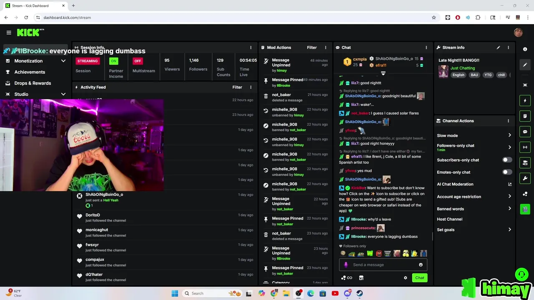Open the profile avatar at top right

pos(518,32)
